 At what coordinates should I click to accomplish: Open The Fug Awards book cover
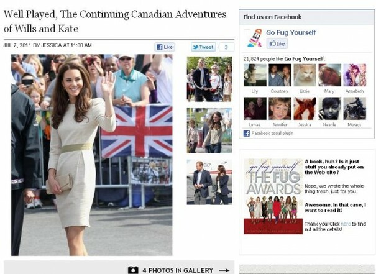tap(273, 196)
